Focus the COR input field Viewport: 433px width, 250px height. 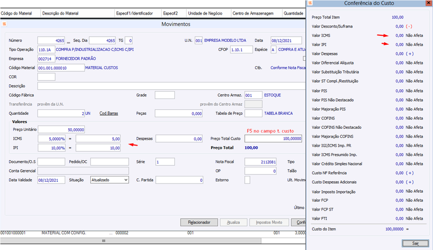pyautogui.click(x=47, y=77)
